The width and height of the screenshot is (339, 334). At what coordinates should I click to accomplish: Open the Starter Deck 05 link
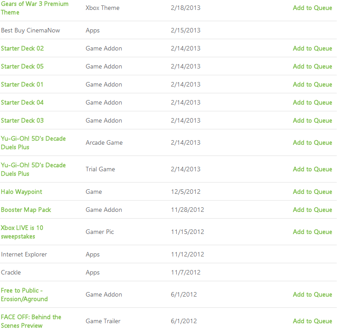click(x=22, y=66)
